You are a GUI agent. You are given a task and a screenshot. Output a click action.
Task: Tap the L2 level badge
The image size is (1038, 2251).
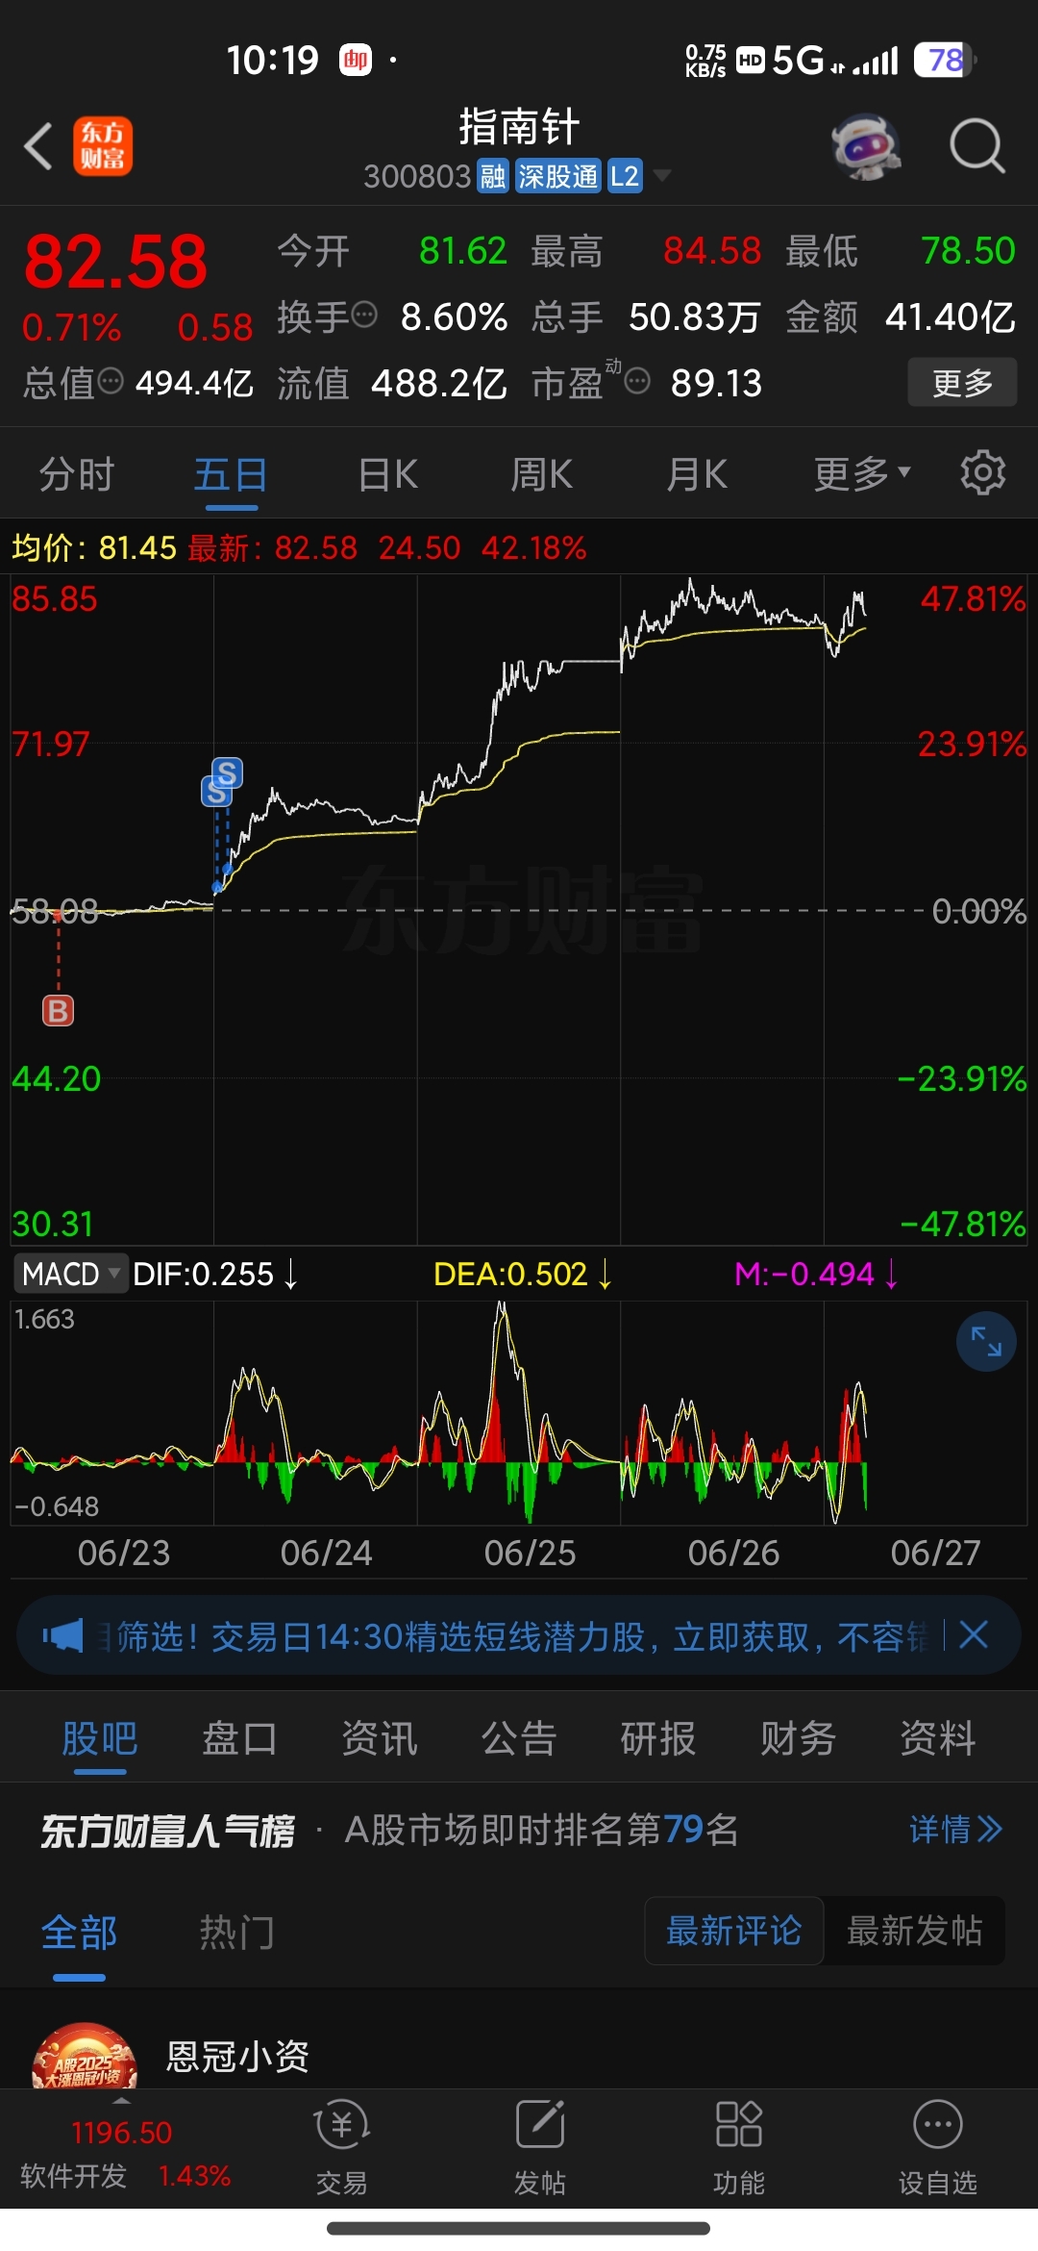625,176
